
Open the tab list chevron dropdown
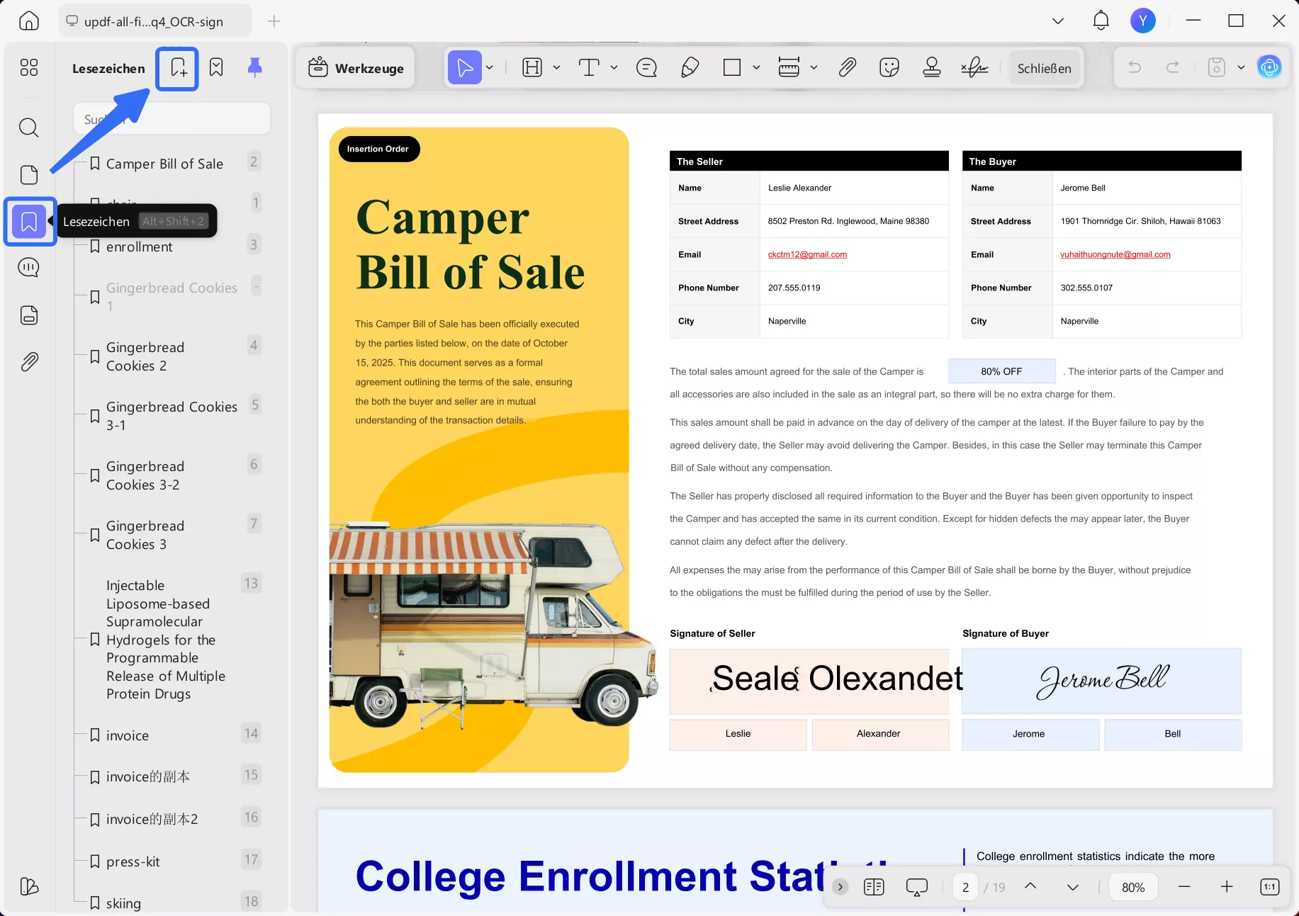pyautogui.click(x=1058, y=21)
